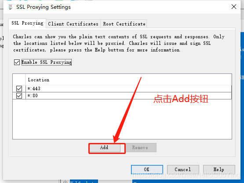Toggle the Enable SSL Proxying checkbox

(17, 62)
